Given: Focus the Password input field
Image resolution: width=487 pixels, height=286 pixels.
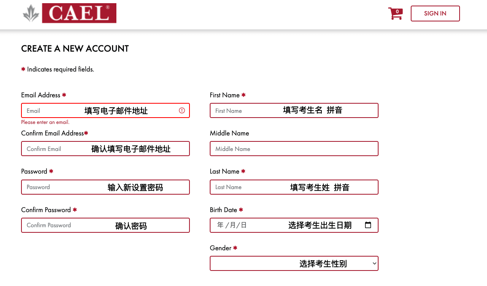Looking at the screenshot, I should point(105,187).
